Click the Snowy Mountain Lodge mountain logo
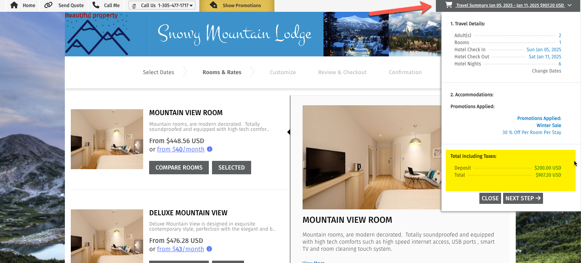581x263 pixels. point(97,35)
